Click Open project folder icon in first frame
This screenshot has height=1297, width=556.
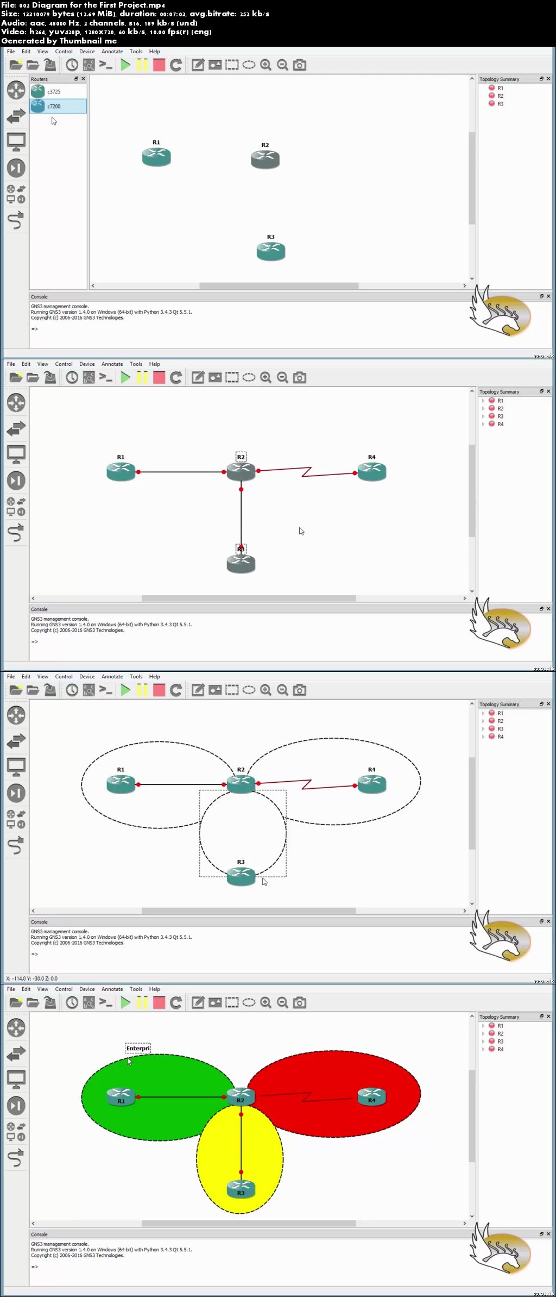[33, 65]
